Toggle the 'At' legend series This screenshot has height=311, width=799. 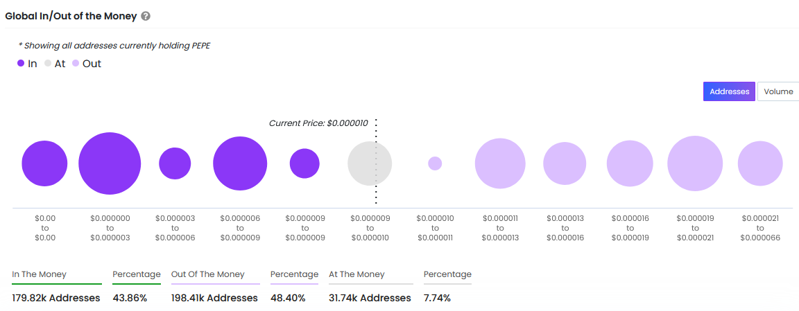click(x=54, y=64)
